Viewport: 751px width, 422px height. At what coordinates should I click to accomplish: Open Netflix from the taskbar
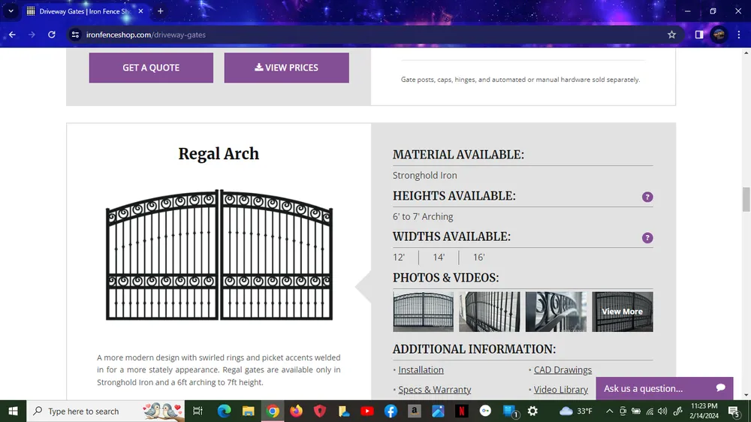coord(462,411)
